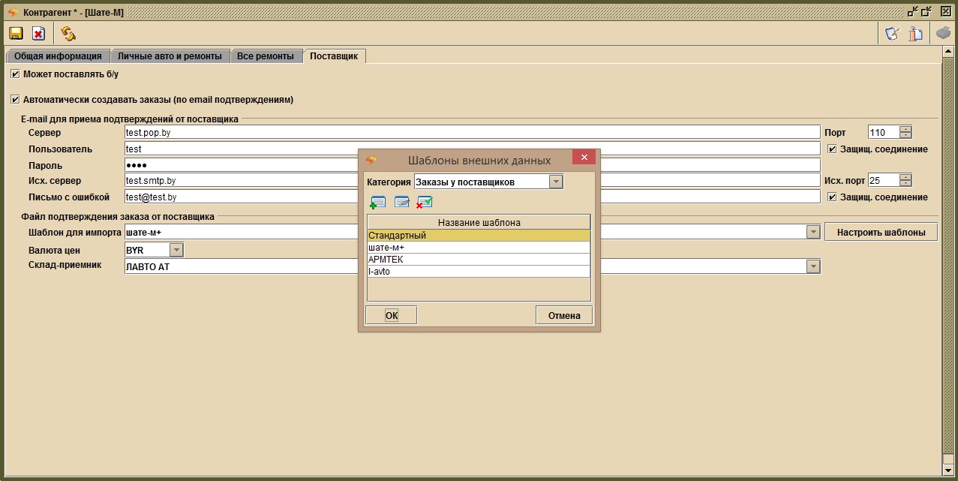Toggle Автоматически создавать заказы checkbox
Screen dimensions: 958x481
pos(15,99)
